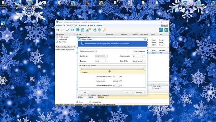
Task: Click the right resize handle of partition bar
Action: (x=145, y=70)
